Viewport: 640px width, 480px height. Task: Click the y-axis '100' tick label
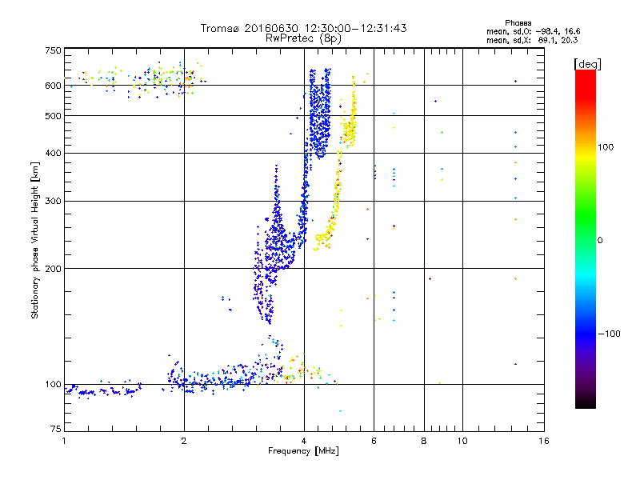53,385
